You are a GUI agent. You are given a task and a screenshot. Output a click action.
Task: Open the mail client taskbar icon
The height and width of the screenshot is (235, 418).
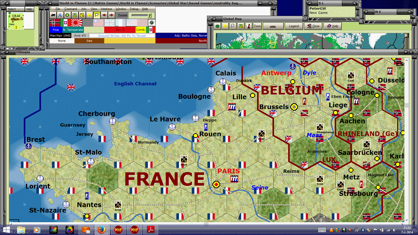86,230
